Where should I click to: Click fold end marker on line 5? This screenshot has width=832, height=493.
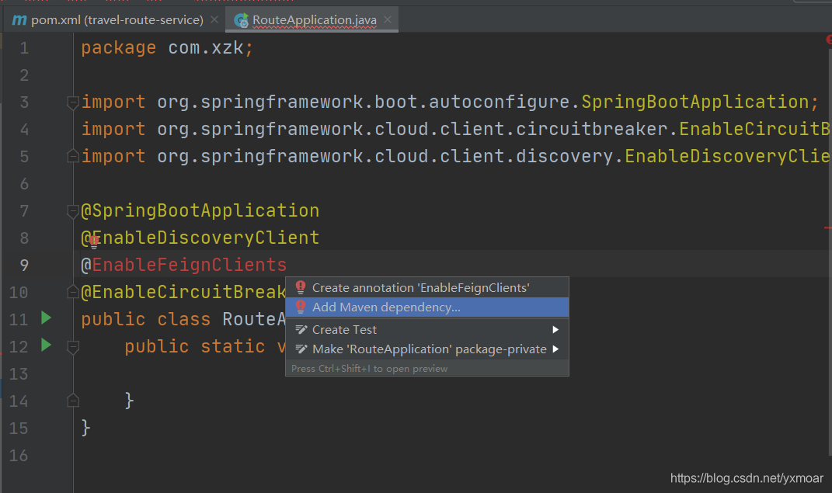pos(73,156)
